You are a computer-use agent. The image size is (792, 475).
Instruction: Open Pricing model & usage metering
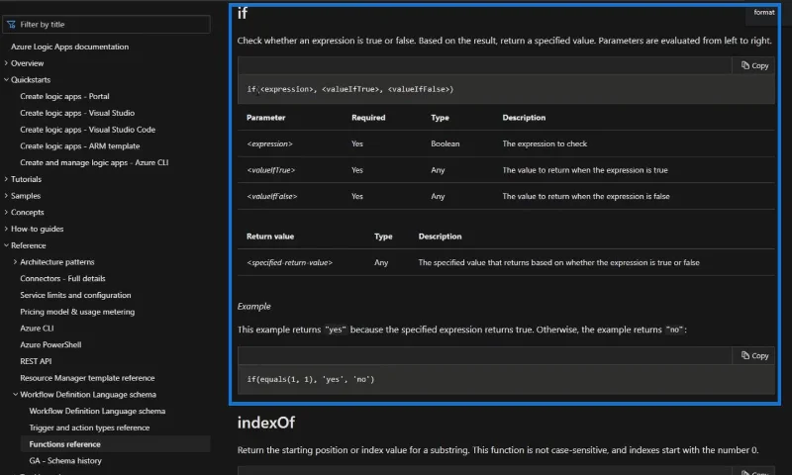click(77, 312)
